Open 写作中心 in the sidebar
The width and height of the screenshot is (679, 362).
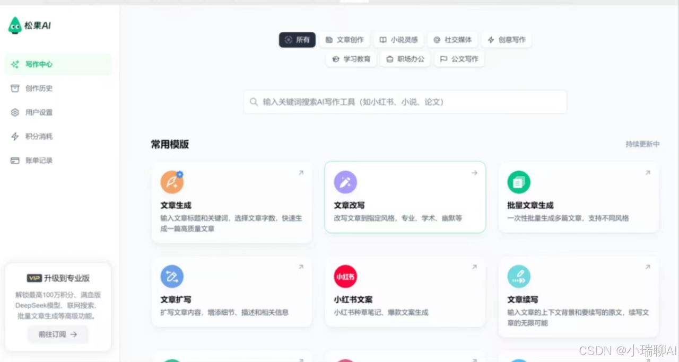coord(58,64)
